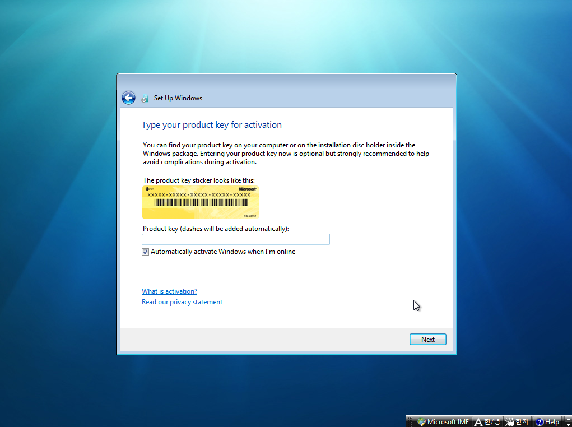Viewport: 572px width, 427px height.
Task: Click the Product key dashes label text
Action: point(216,229)
